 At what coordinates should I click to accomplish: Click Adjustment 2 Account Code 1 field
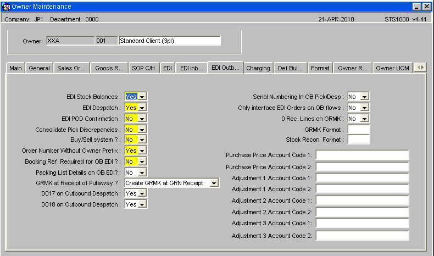(363, 201)
